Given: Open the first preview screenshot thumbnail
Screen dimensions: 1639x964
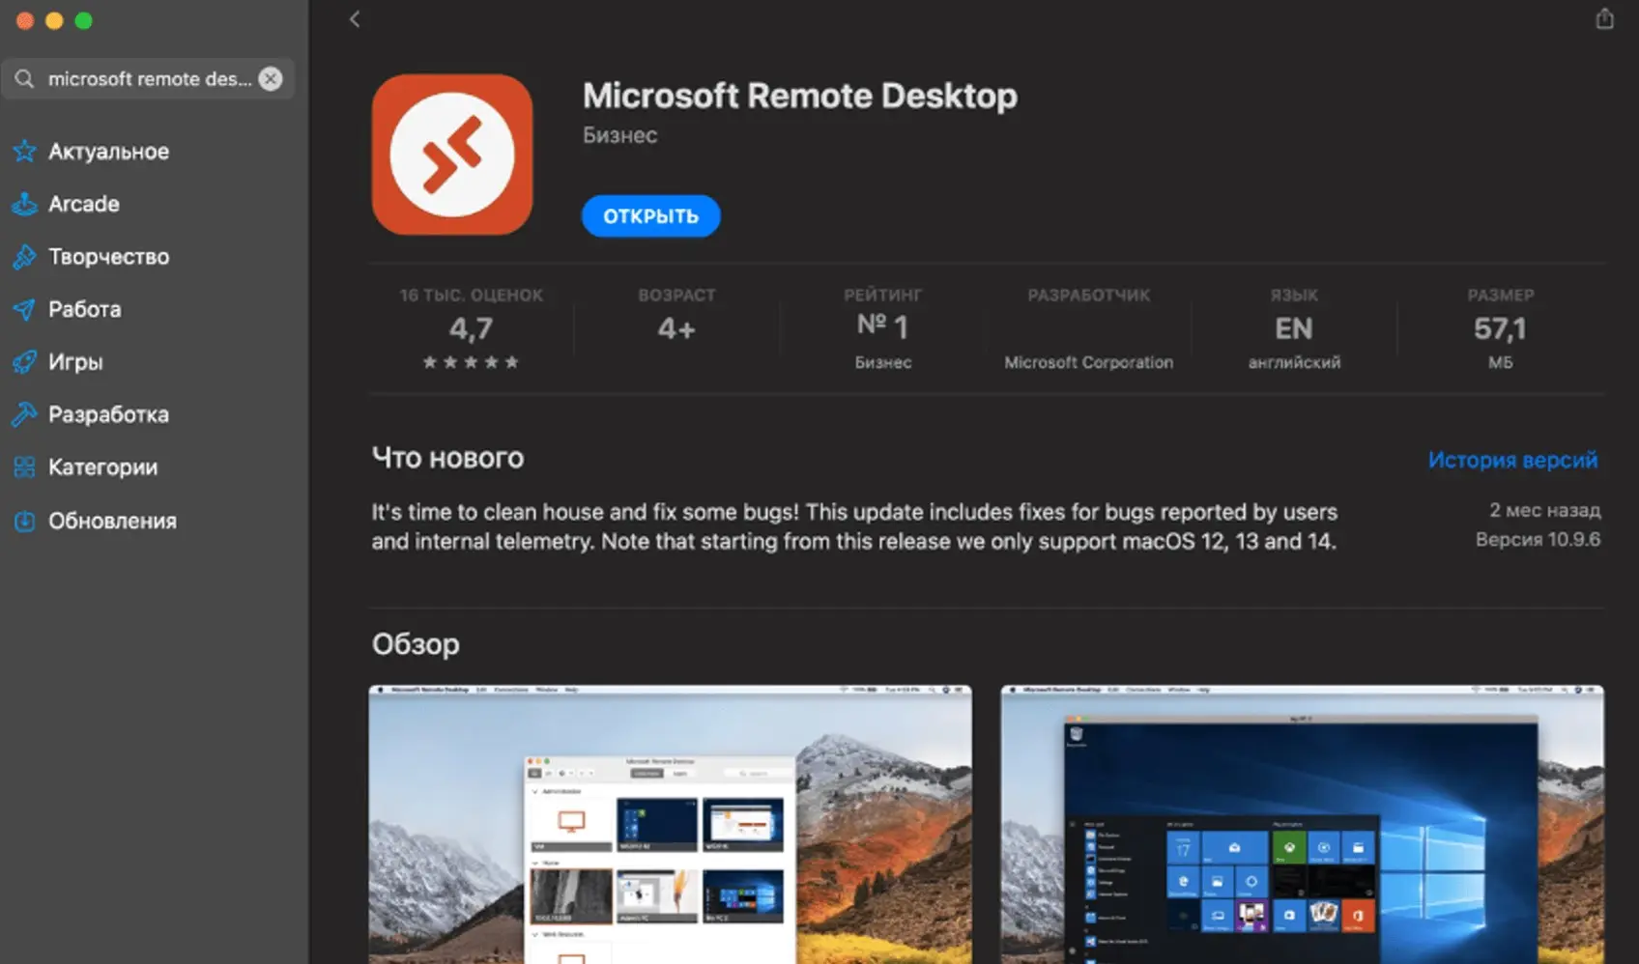Looking at the screenshot, I should point(670,824).
